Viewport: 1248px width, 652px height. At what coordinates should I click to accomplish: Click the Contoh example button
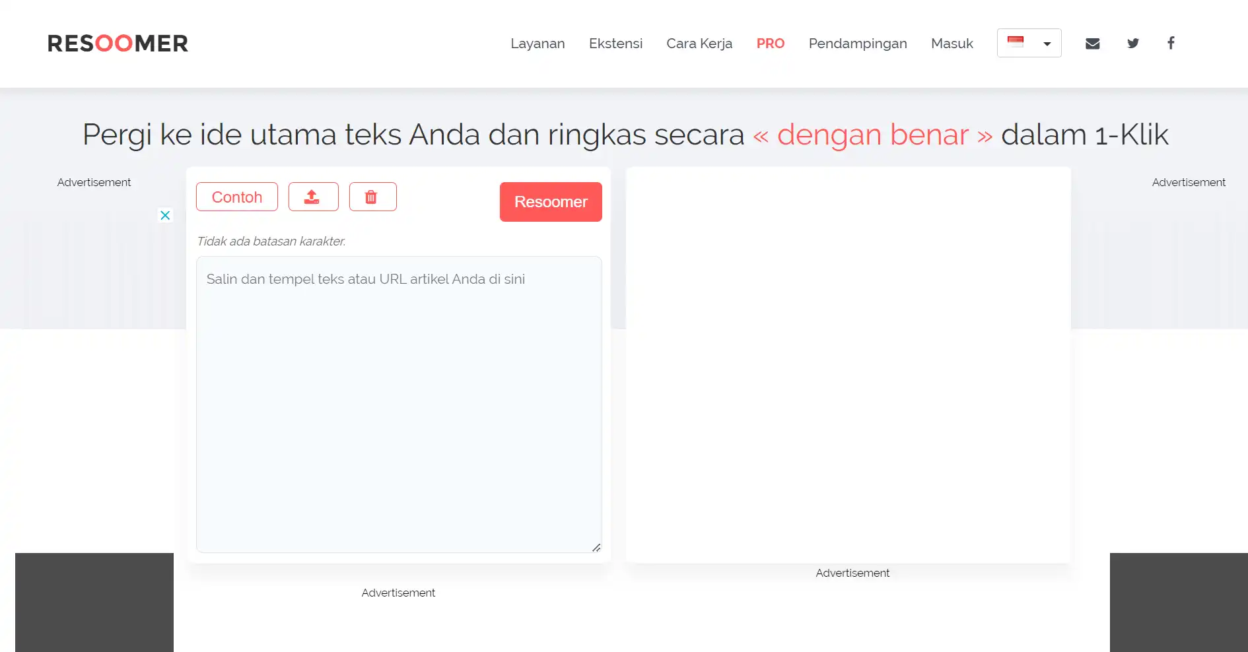click(237, 197)
